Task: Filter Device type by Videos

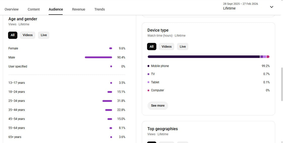Action: (166, 47)
